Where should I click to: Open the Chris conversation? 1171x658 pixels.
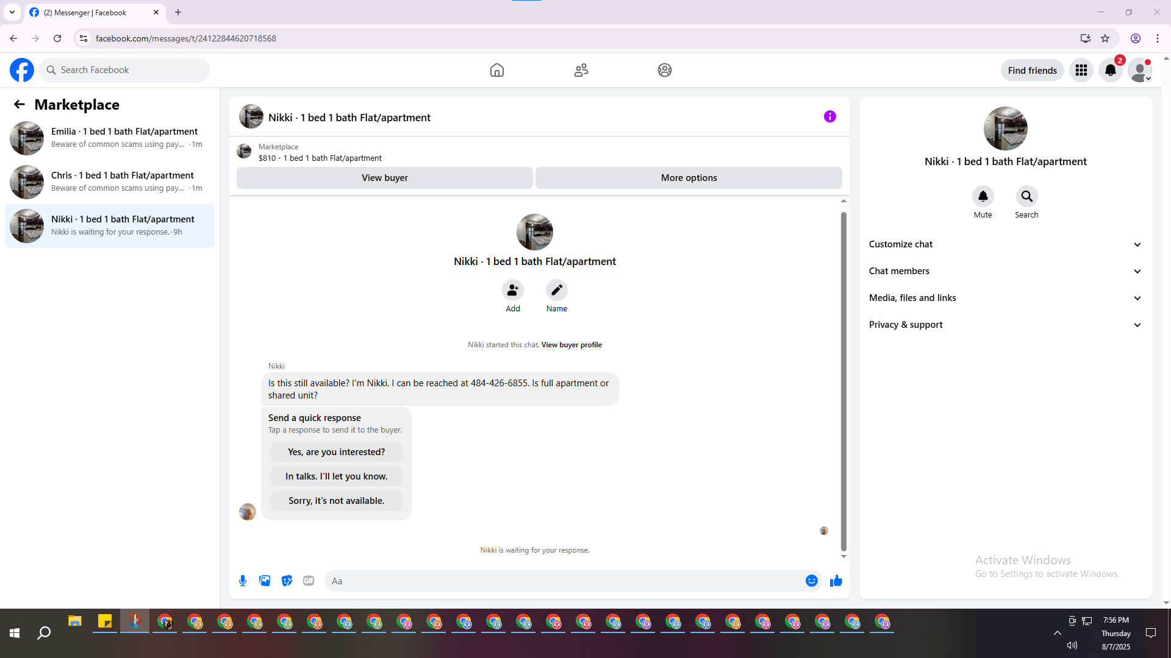(x=110, y=182)
